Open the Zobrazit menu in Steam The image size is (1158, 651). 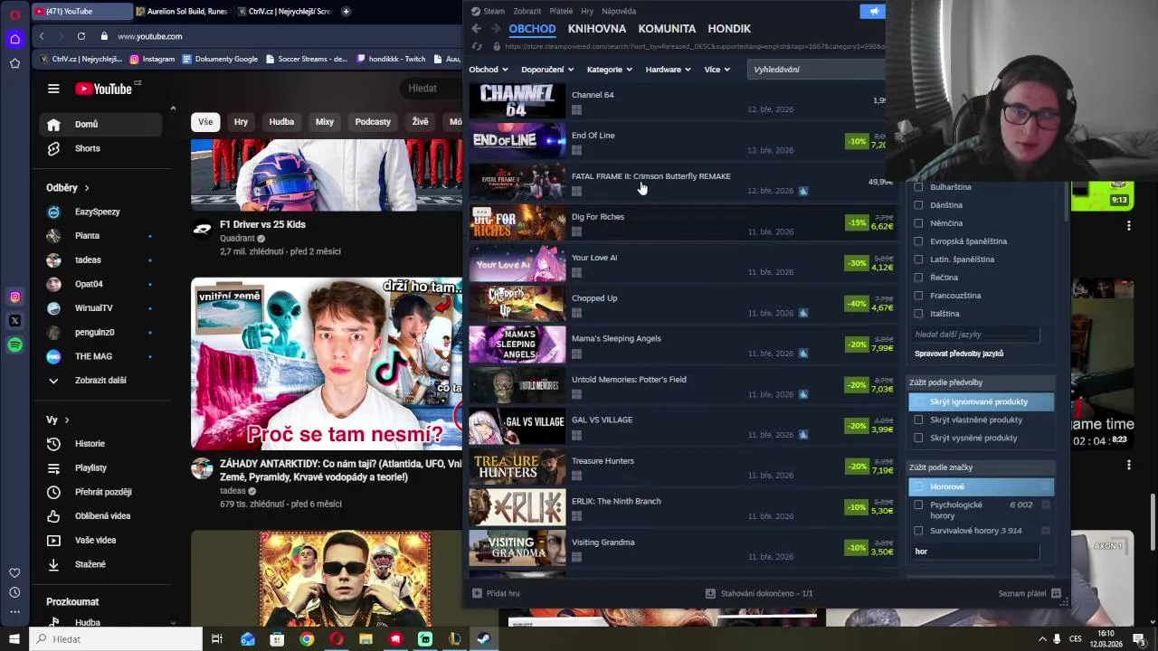click(527, 11)
